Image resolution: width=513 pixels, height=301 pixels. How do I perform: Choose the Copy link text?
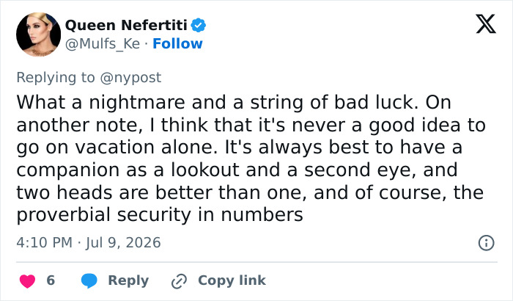point(232,280)
